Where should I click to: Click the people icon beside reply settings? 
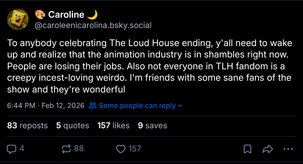coord(93,106)
